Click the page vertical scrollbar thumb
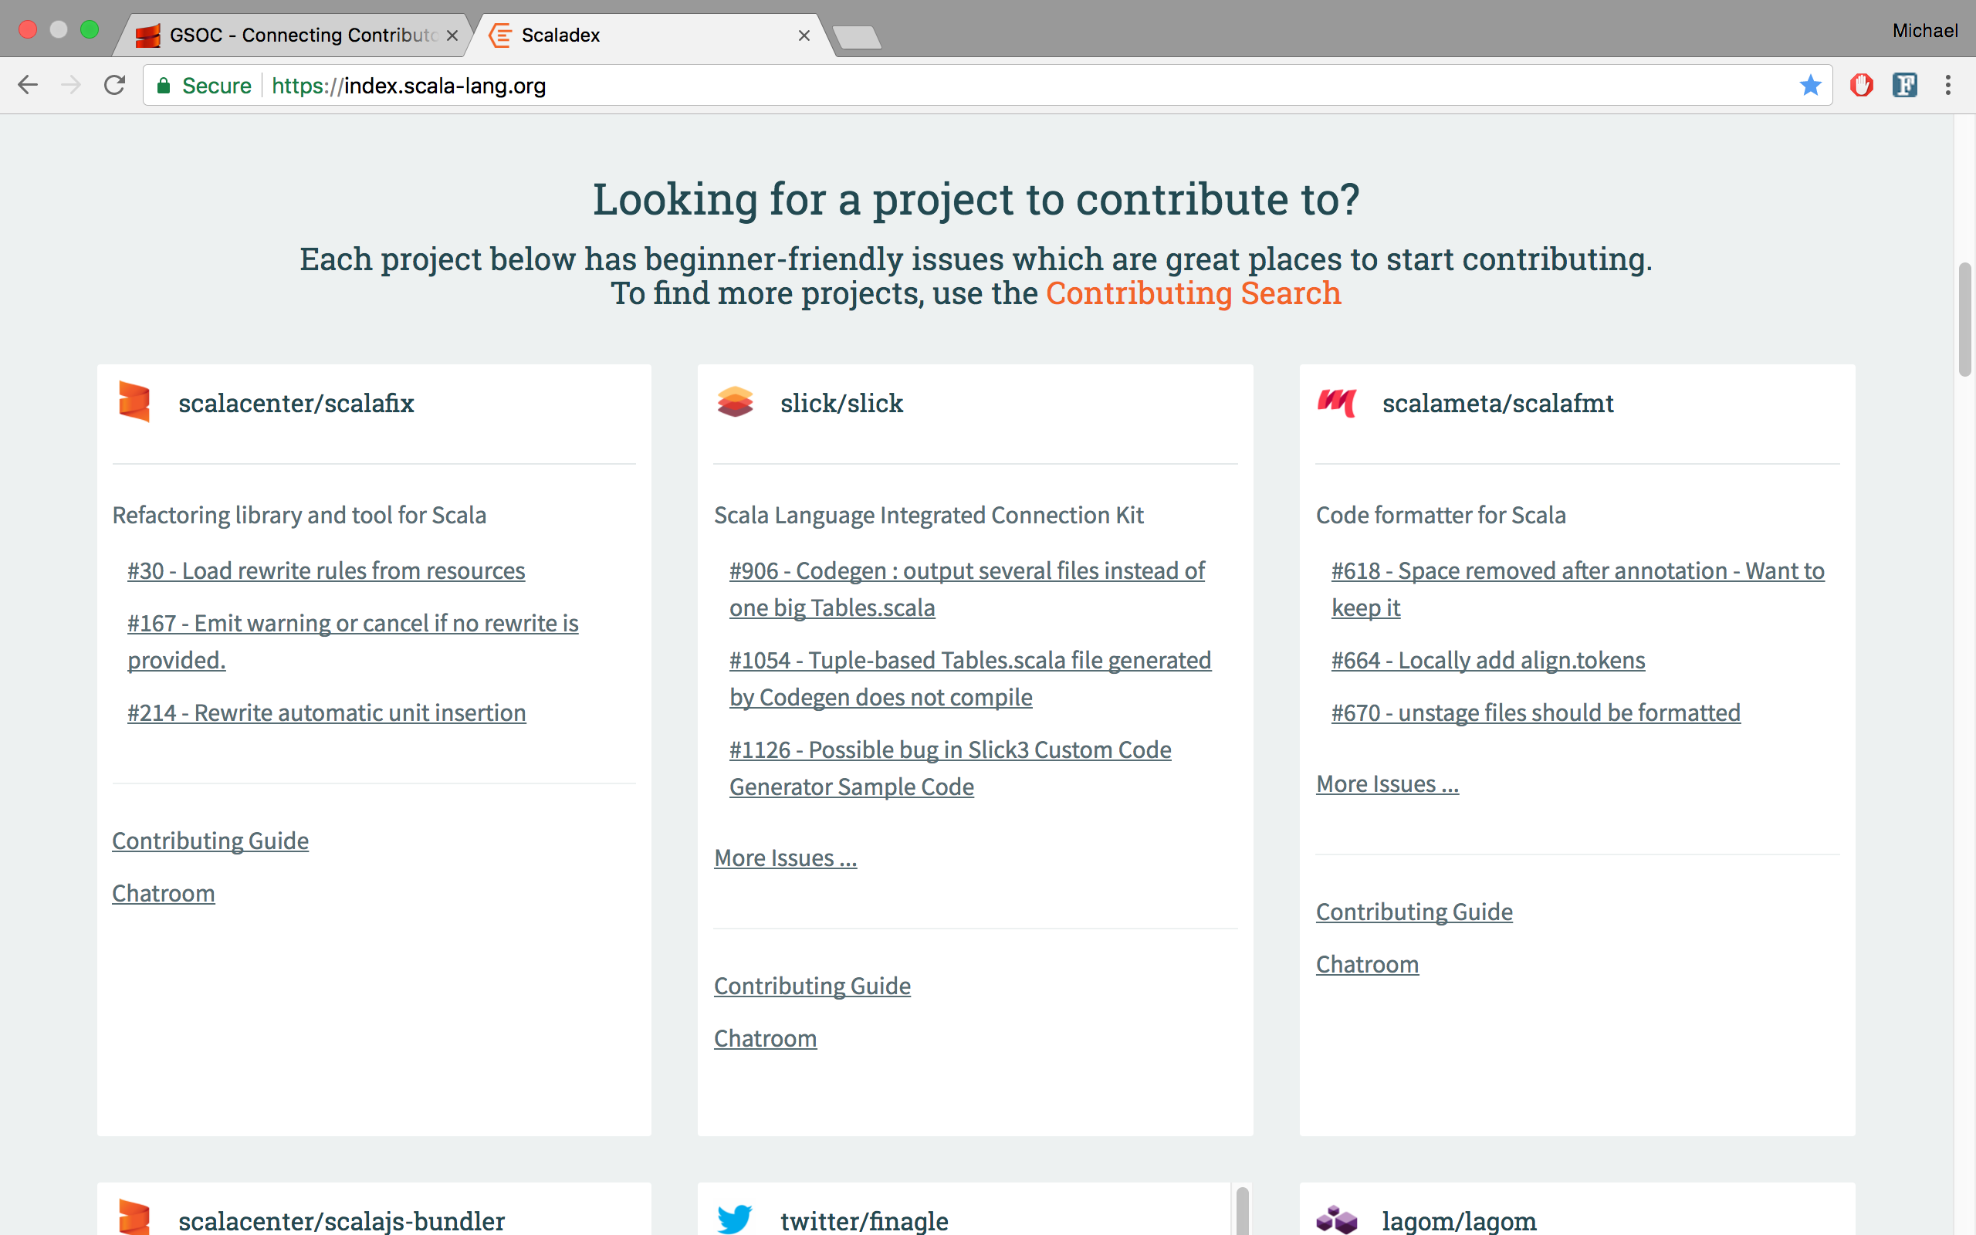Viewport: 1976px width, 1235px height. pos(1964,319)
